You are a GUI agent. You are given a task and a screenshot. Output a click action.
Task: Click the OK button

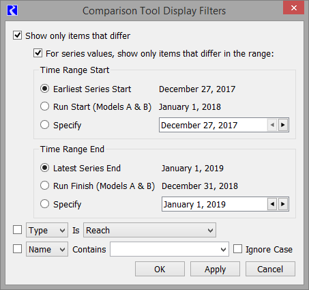pyautogui.click(x=160, y=269)
